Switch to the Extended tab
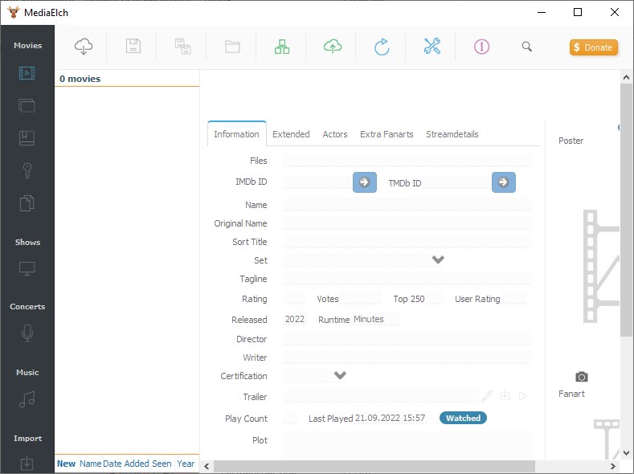Image resolution: width=634 pixels, height=474 pixels. coord(291,134)
